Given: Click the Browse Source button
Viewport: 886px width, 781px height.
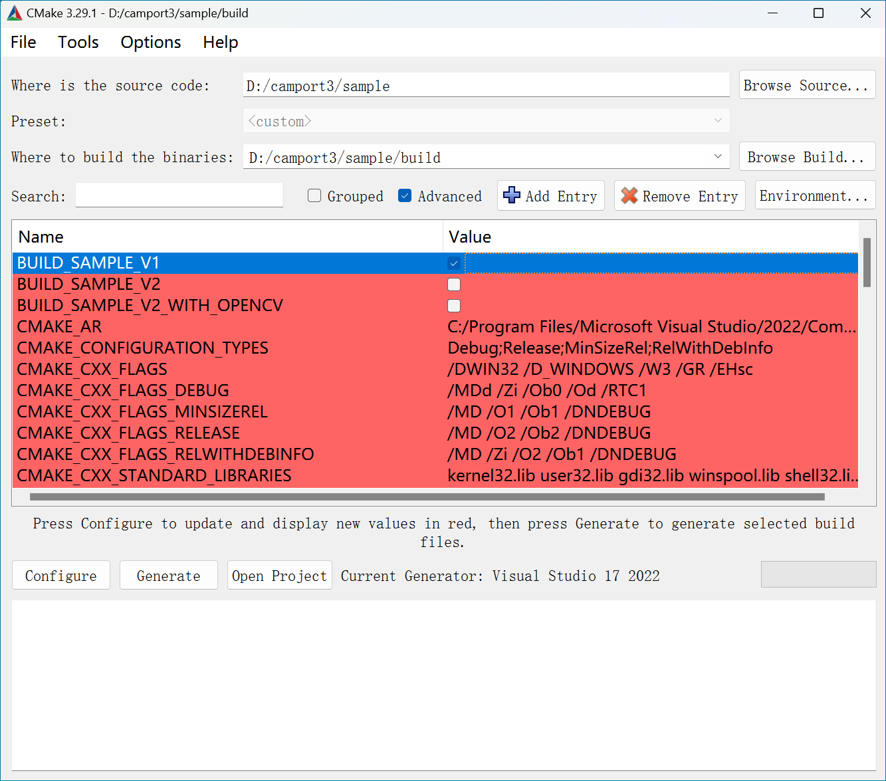Looking at the screenshot, I should tap(807, 85).
